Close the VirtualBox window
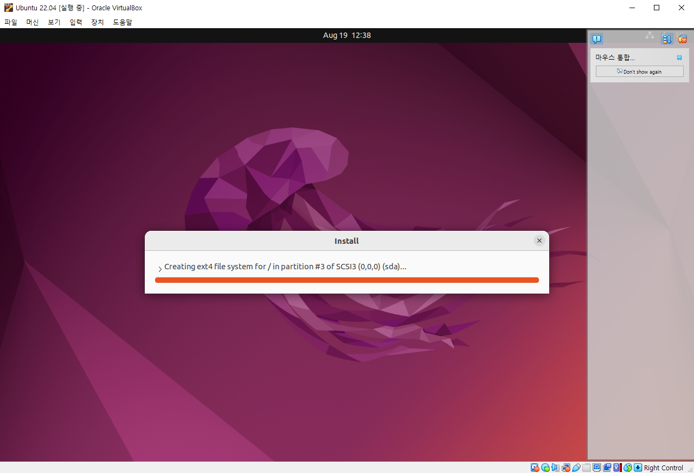This screenshot has height=473, width=694. [682, 8]
